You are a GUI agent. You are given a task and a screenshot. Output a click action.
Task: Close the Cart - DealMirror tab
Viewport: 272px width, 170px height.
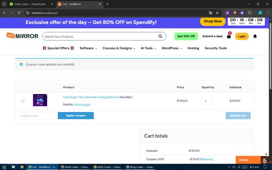(100, 4)
